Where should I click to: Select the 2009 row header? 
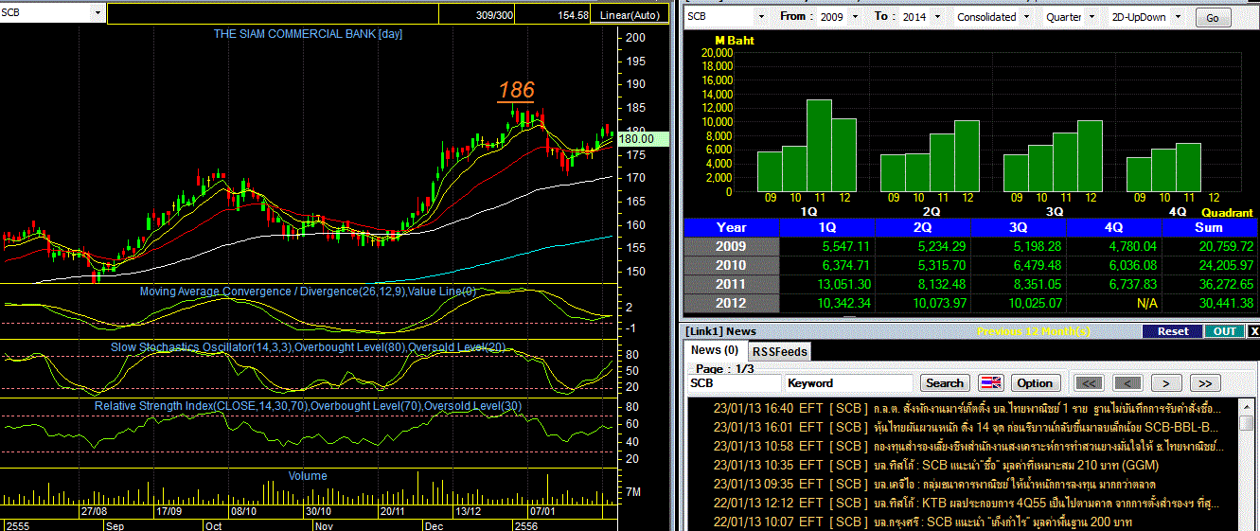click(732, 246)
